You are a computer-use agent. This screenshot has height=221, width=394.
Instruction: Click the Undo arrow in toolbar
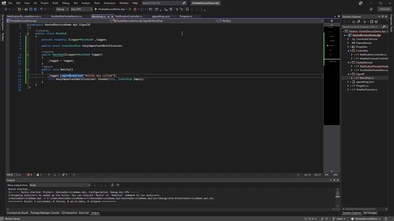pyautogui.click(x=41, y=9)
